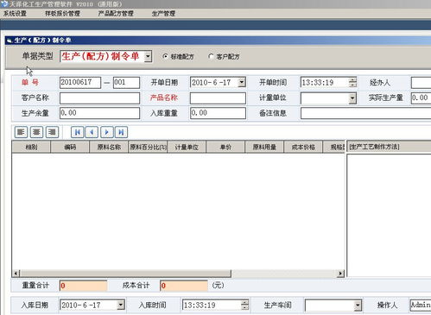431x315 pixels.
Task: Open the 生产管理 menu
Action: tap(163, 14)
